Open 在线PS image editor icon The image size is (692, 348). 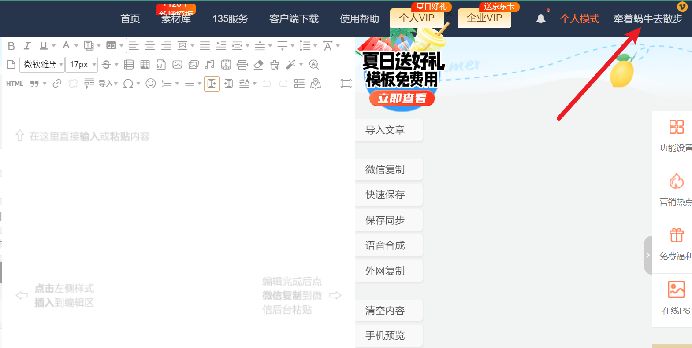676,289
